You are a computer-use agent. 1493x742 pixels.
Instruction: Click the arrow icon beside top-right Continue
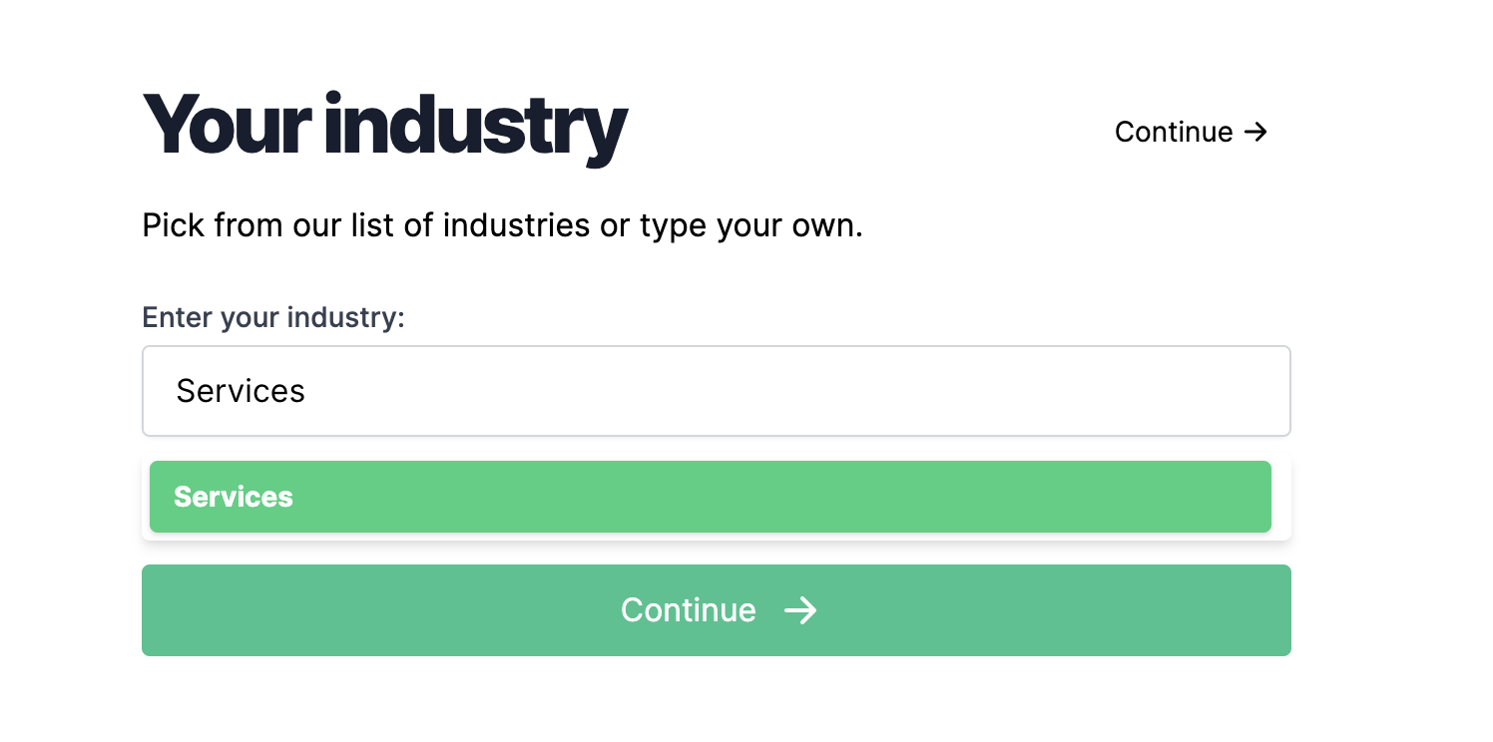click(x=1256, y=132)
